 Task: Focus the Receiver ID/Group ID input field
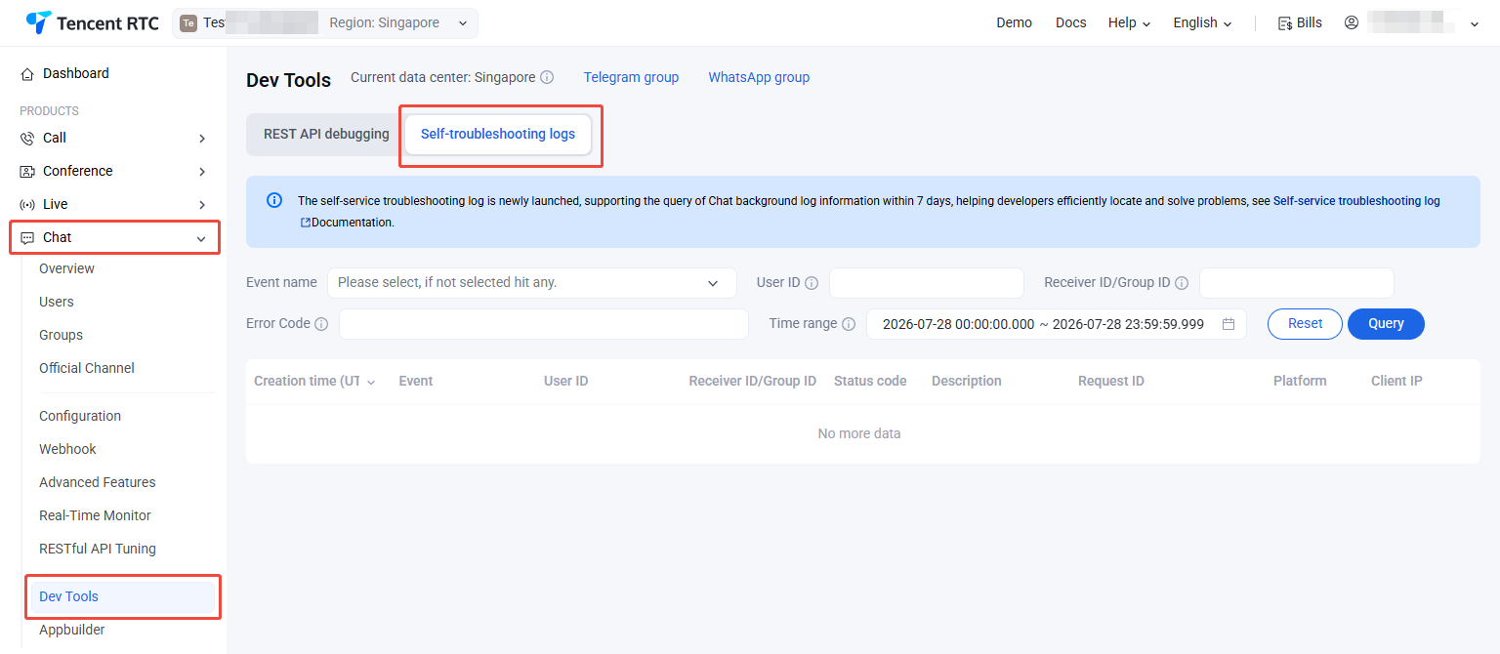(x=1296, y=283)
